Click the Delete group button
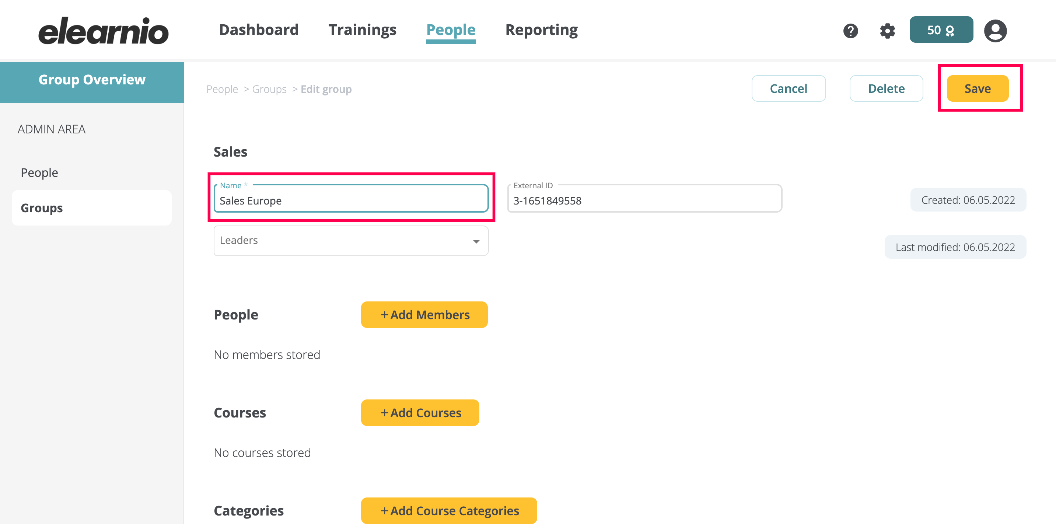This screenshot has width=1056, height=524. coord(886,88)
